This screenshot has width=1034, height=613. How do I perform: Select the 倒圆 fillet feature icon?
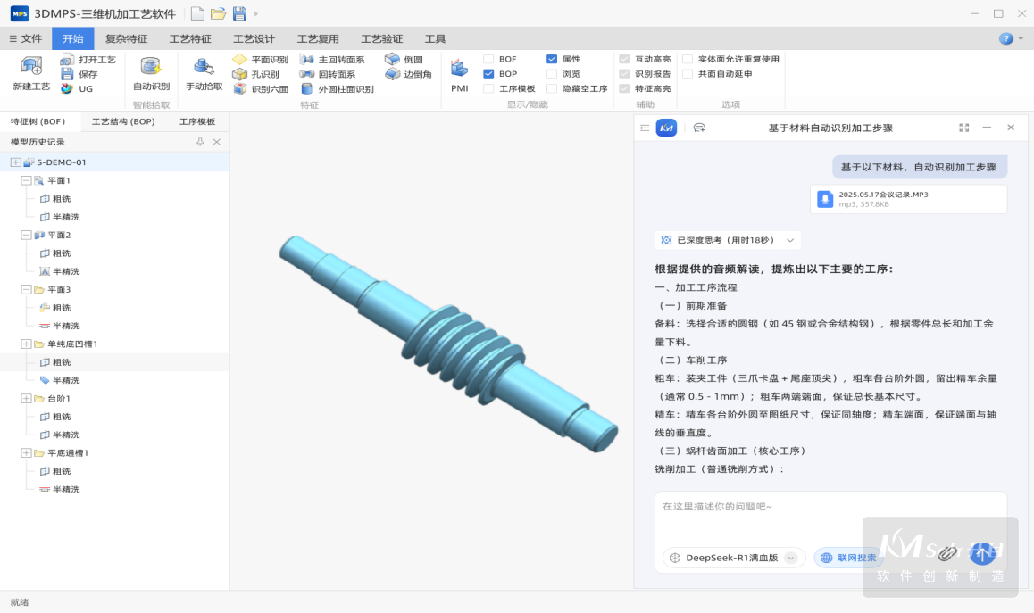[x=392, y=60]
